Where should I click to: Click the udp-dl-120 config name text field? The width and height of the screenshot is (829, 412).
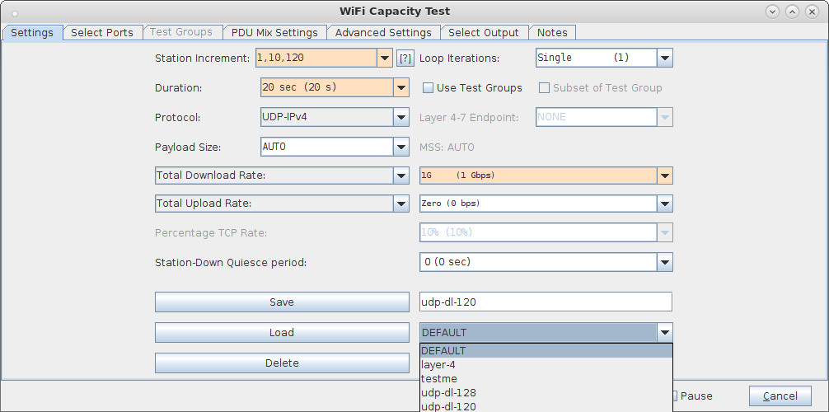[546, 302]
